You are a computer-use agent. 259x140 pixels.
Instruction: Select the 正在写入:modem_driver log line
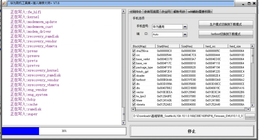point(31,31)
